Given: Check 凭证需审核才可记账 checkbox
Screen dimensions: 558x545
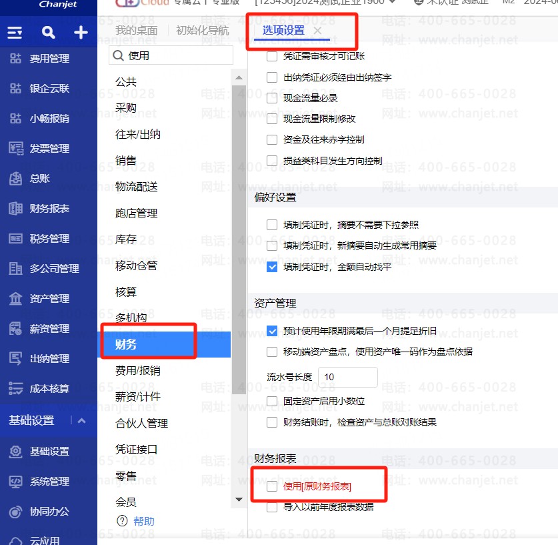Looking at the screenshot, I should point(272,56).
